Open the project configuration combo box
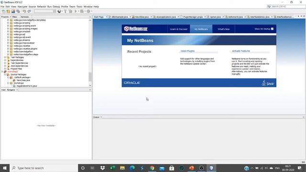Viewport: 306px width, 172px height. pyautogui.click(x=45, y=11)
